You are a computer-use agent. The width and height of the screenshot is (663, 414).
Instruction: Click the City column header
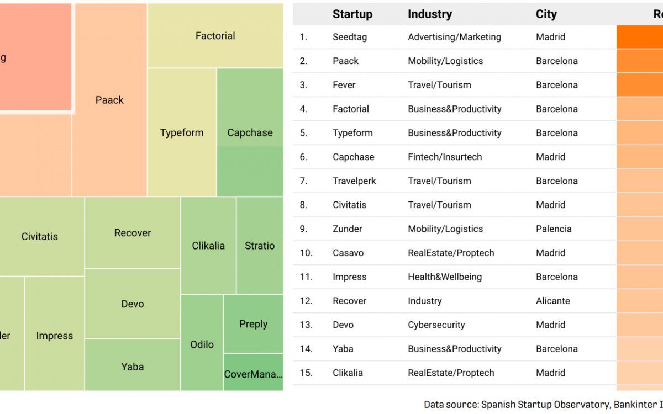pos(546,14)
